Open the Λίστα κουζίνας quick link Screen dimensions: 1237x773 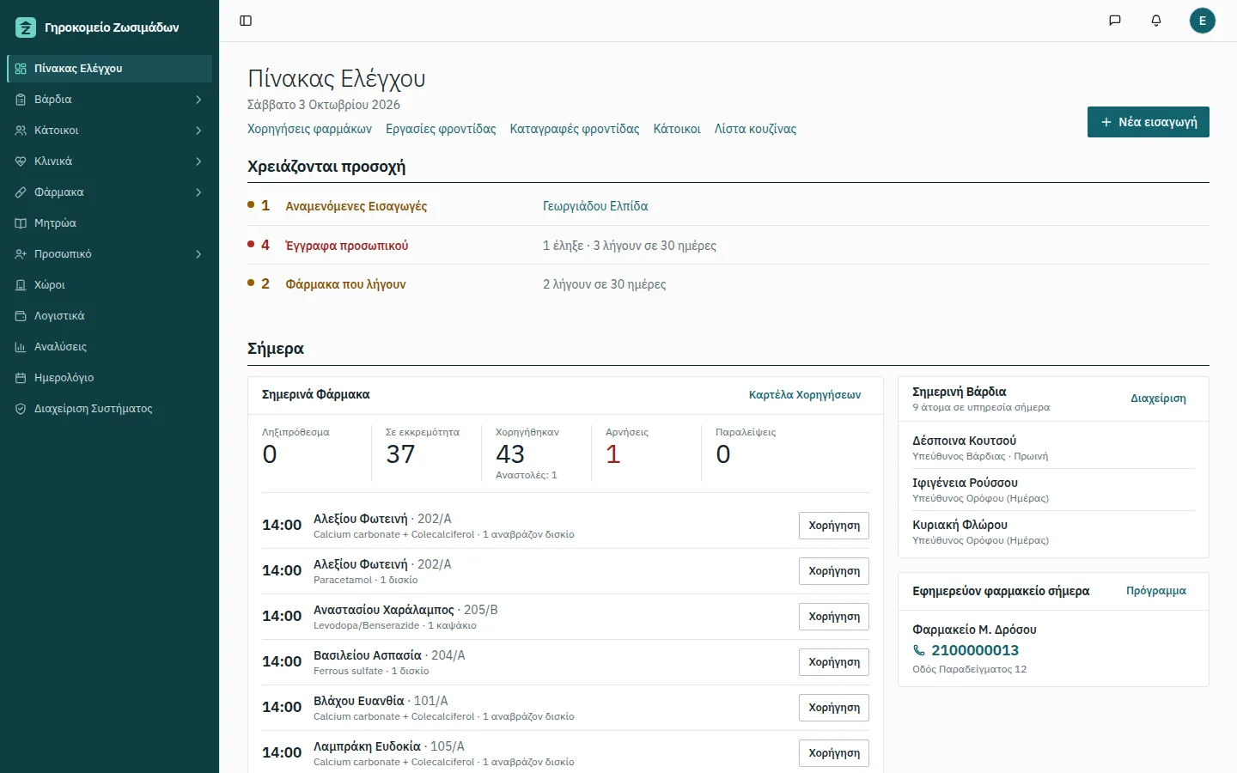click(755, 129)
